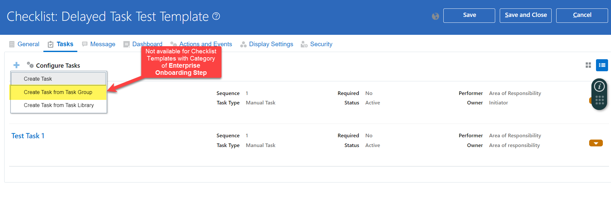This screenshot has width=611, height=203.
Task: Click the Display Settings tab icon
Action: click(x=243, y=44)
